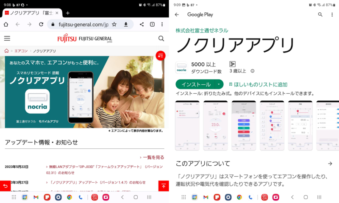
Task: Go forward in Chrome browser toolbar
Action: coord(29,25)
